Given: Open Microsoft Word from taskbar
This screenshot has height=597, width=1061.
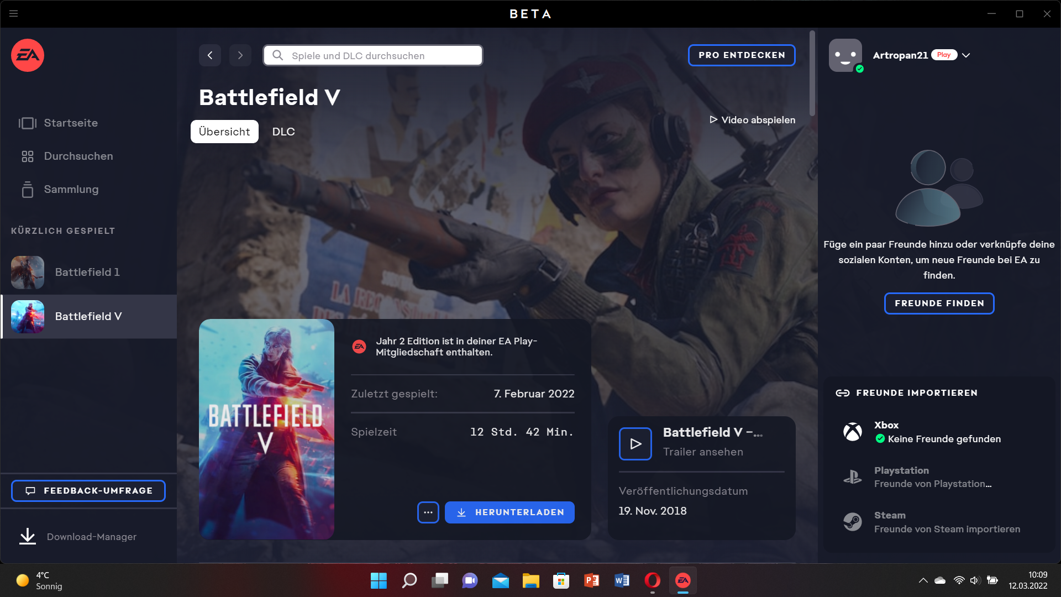Looking at the screenshot, I should [x=622, y=580].
